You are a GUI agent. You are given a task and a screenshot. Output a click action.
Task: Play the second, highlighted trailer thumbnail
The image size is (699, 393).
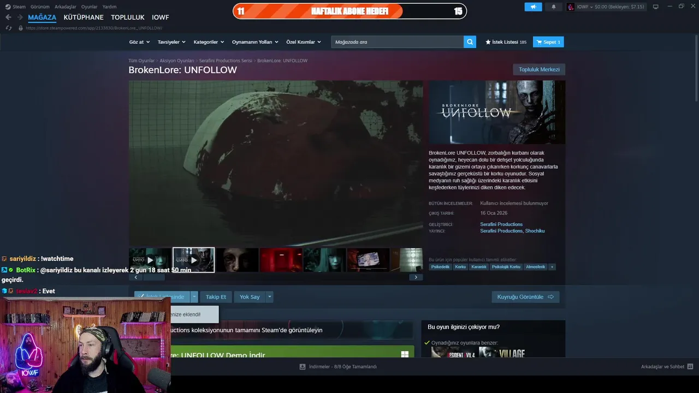(x=194, y=260)
